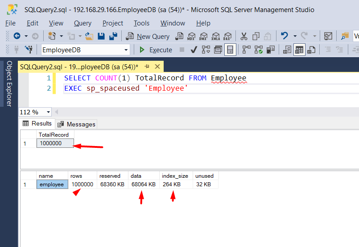This screenshot has width=359, height=247.
Task: Select the 32 KB unused cell
Action: tap(206, 184)
